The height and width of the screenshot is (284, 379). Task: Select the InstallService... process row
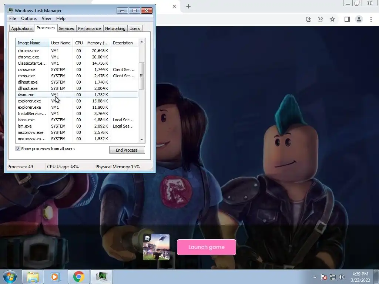click(x=77, y=114)
